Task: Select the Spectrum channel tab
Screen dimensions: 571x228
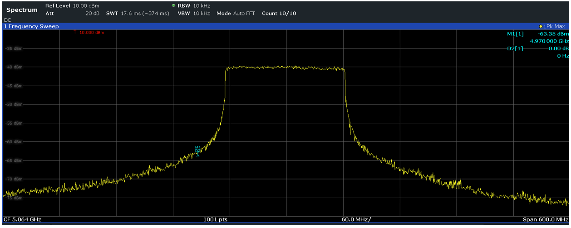Action: [x=22, y=10]
